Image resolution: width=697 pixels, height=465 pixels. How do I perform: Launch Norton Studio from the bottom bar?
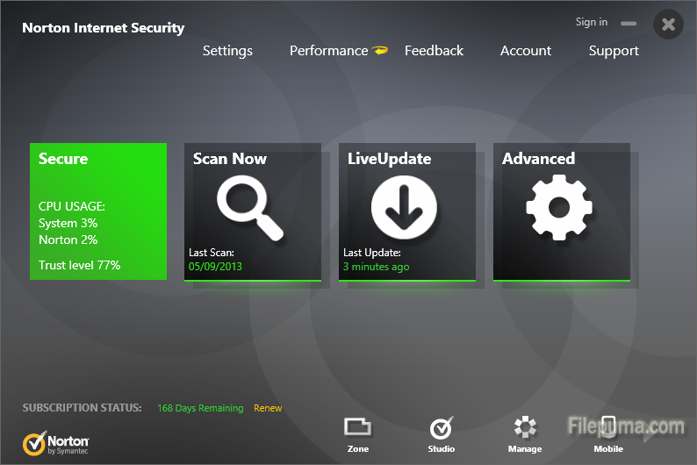441,428
